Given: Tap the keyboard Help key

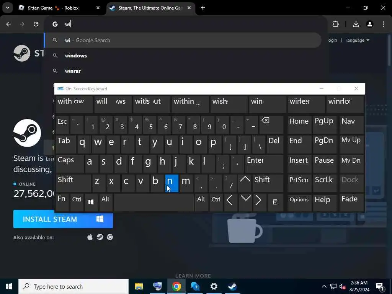Looking at the screenshot, I should 325,203.
